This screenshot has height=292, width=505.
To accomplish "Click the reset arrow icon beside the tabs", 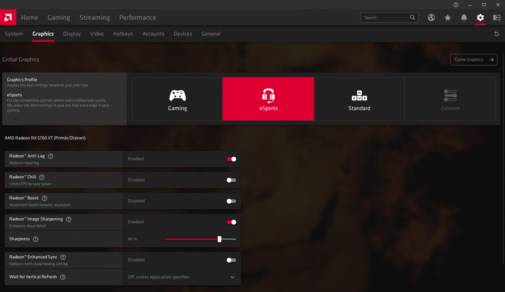I will [497, 34].
